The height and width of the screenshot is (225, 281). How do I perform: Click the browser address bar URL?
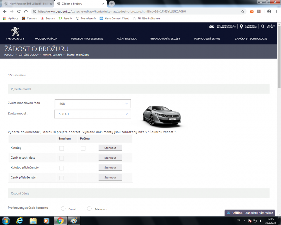112,12
